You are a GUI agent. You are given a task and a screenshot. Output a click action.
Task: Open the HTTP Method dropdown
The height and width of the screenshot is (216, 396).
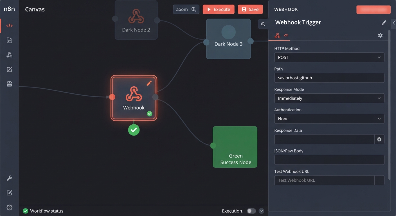[329, 57]
